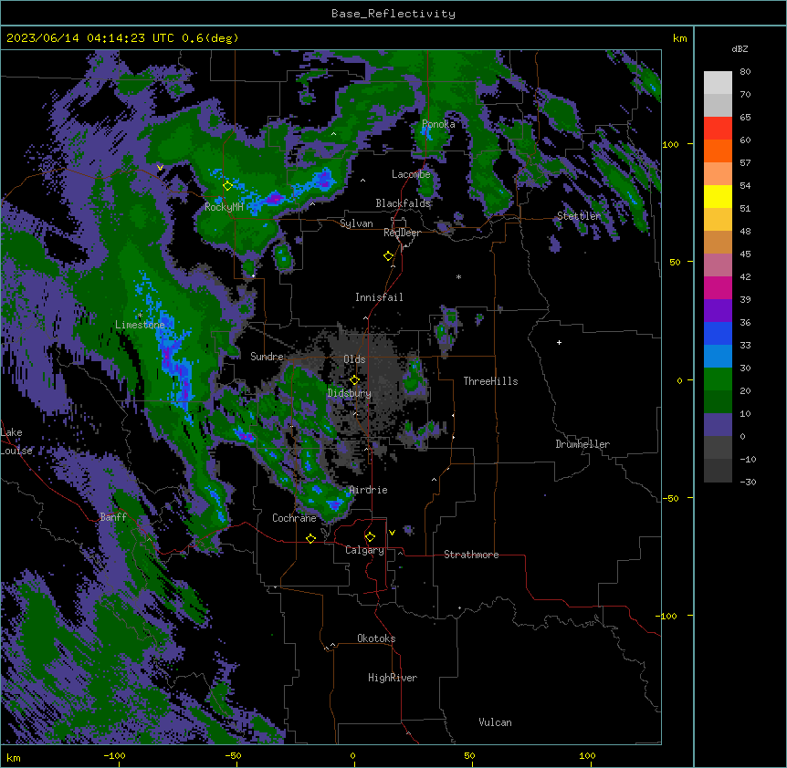
Task: Click the yellow diamond marker above Calgary label
Action: pos(370,537)
